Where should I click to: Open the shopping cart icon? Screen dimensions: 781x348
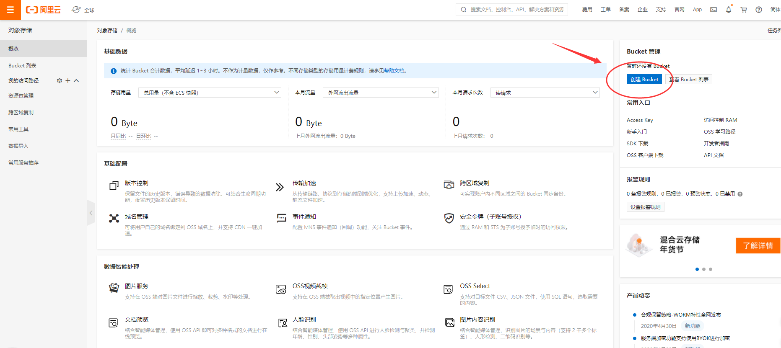pos(744,10)
